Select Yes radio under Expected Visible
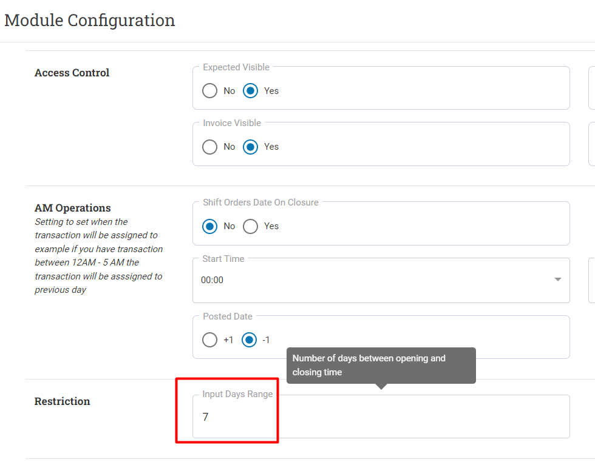Viewport: 595px width, 465px height. (x=250, y=91)
